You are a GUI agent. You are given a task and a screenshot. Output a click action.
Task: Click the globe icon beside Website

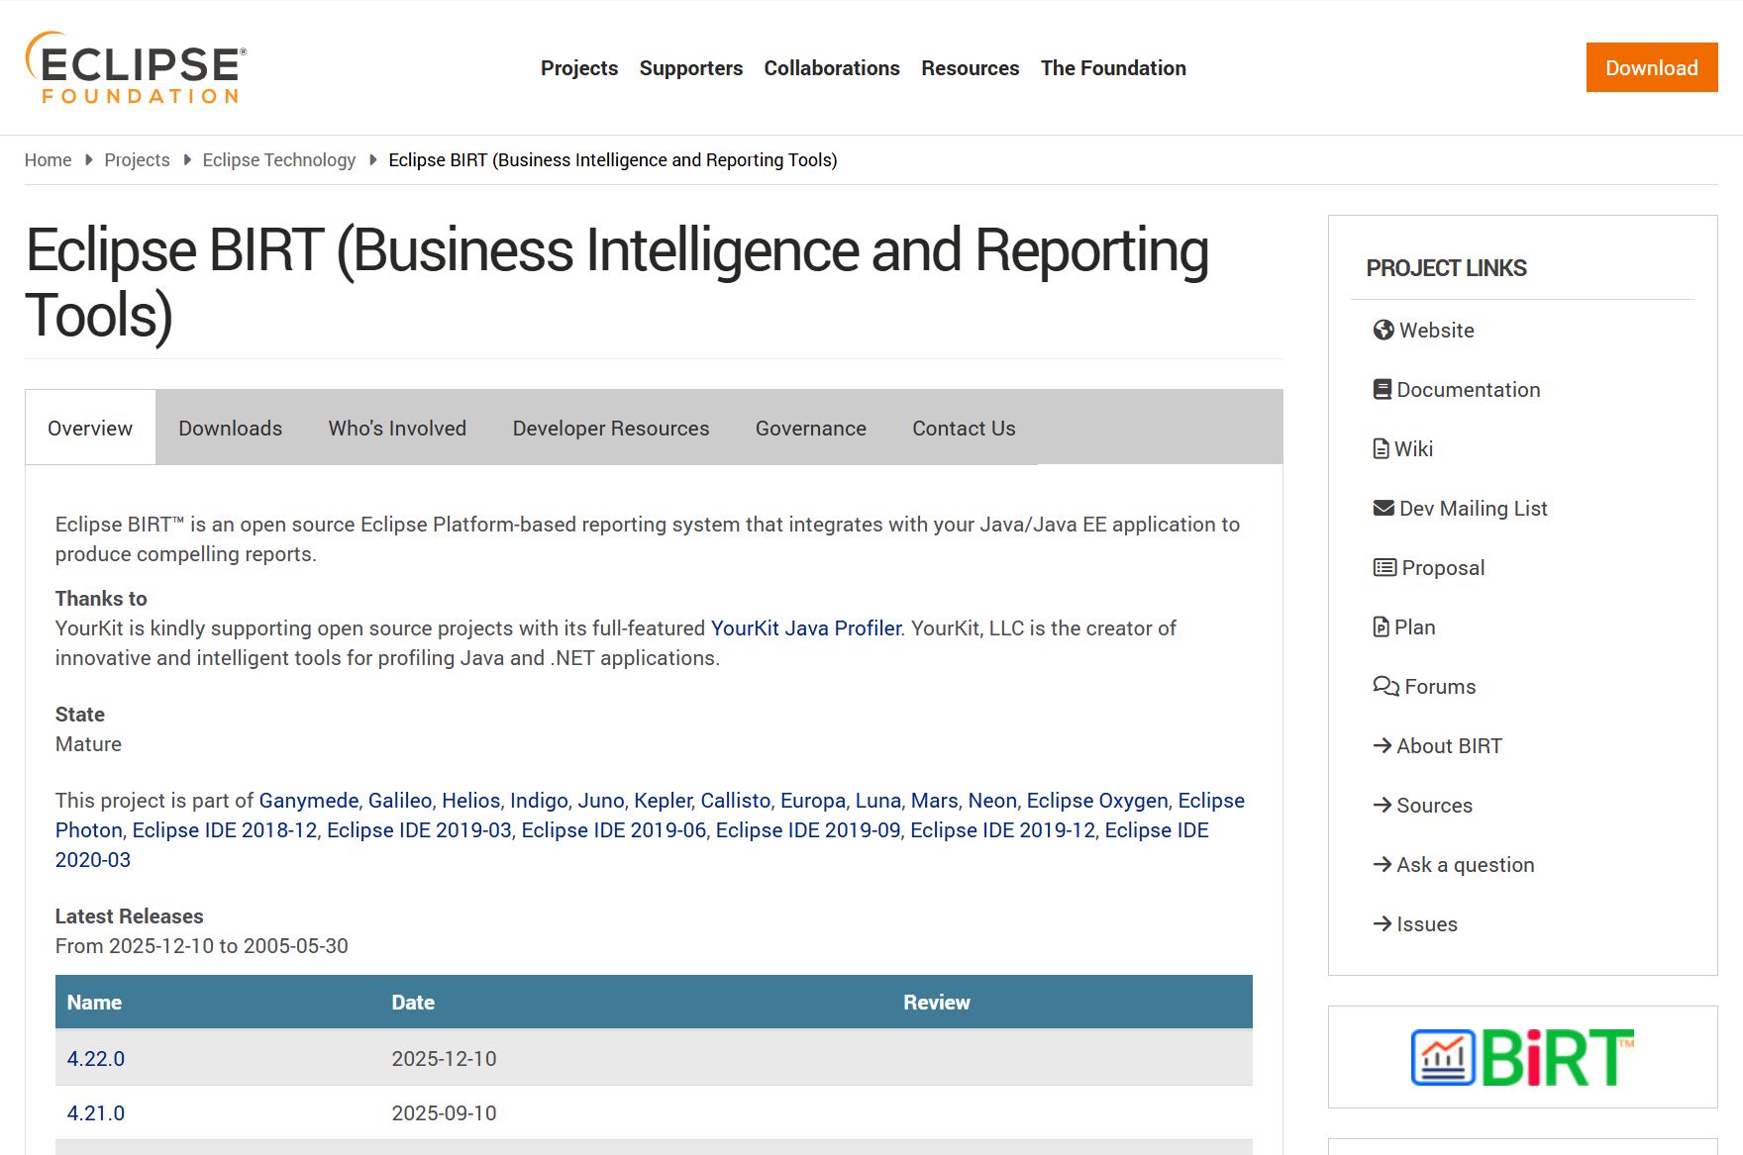pos(1383,331)
